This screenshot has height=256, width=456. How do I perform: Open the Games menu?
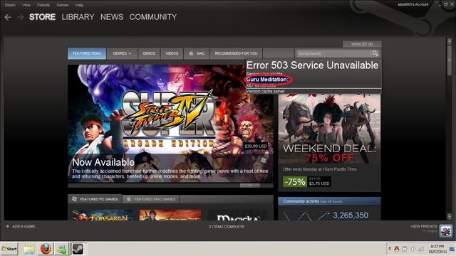tap(63, 5)
